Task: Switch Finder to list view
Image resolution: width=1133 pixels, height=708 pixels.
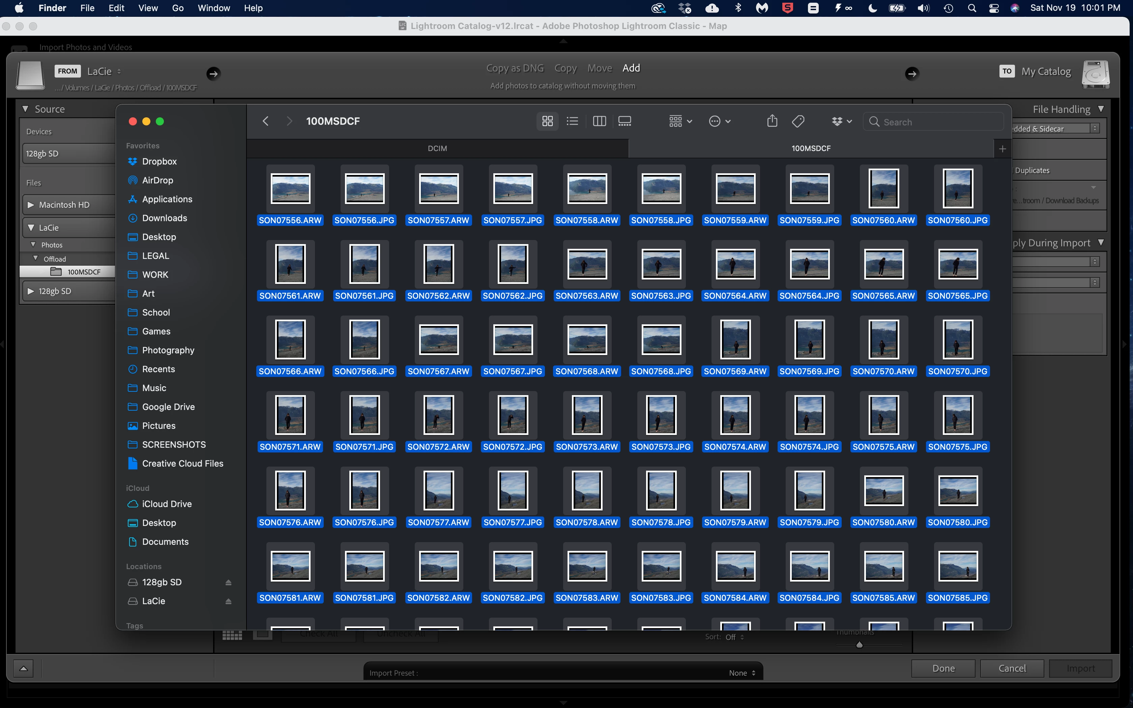Action: click(x=572, y=121)
